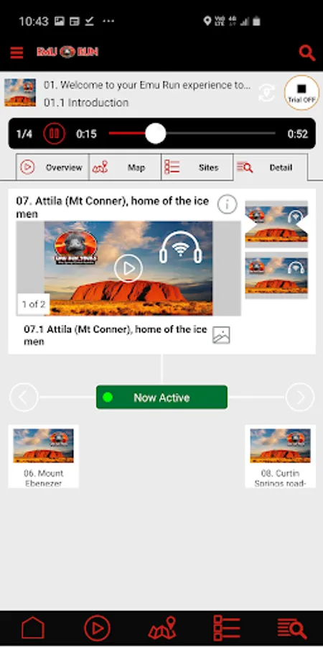Play the Attila audio video

(x=128, y=269)
